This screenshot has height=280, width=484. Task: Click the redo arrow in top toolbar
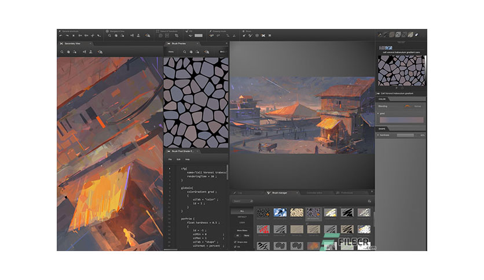tap(67, 36)
